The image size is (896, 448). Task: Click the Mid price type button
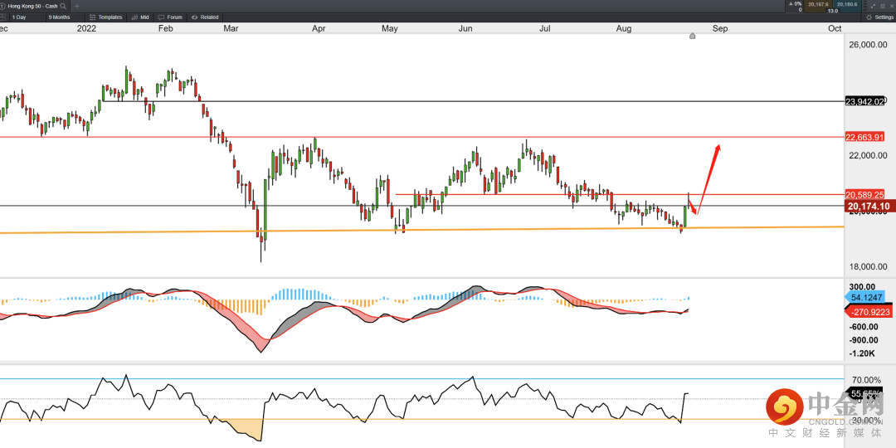[140, 17]
